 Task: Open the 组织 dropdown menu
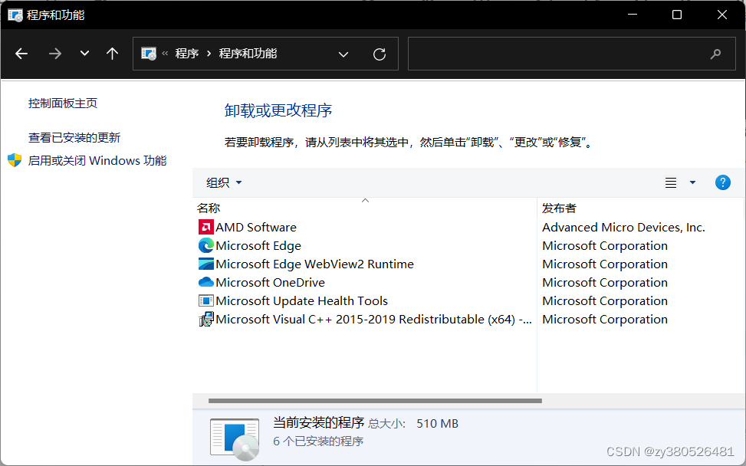[x=224, y=182]
